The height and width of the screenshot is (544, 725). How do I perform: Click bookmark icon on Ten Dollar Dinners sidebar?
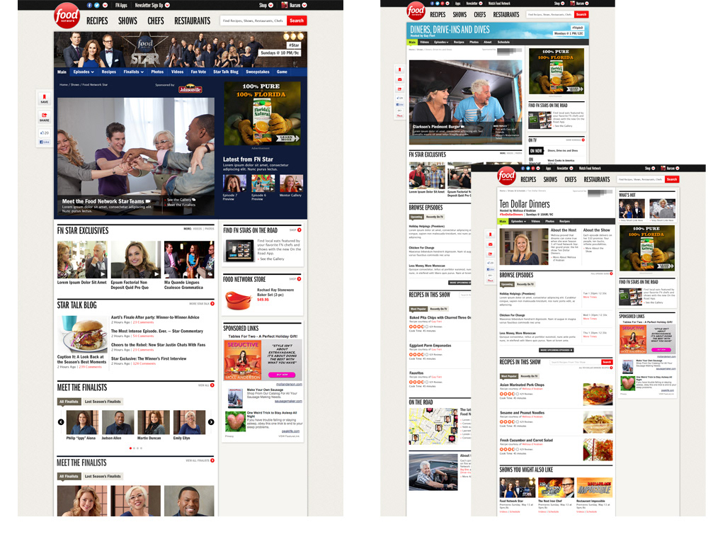491,234
